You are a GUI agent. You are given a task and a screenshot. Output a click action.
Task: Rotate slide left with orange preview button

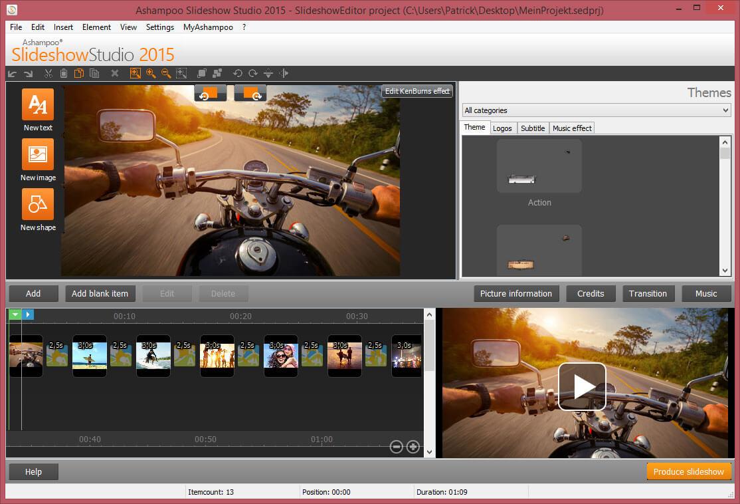(x=211, y=93)
